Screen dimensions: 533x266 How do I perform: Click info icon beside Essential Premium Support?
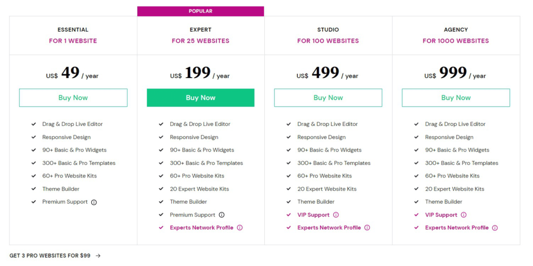click(x=94, y=202)
